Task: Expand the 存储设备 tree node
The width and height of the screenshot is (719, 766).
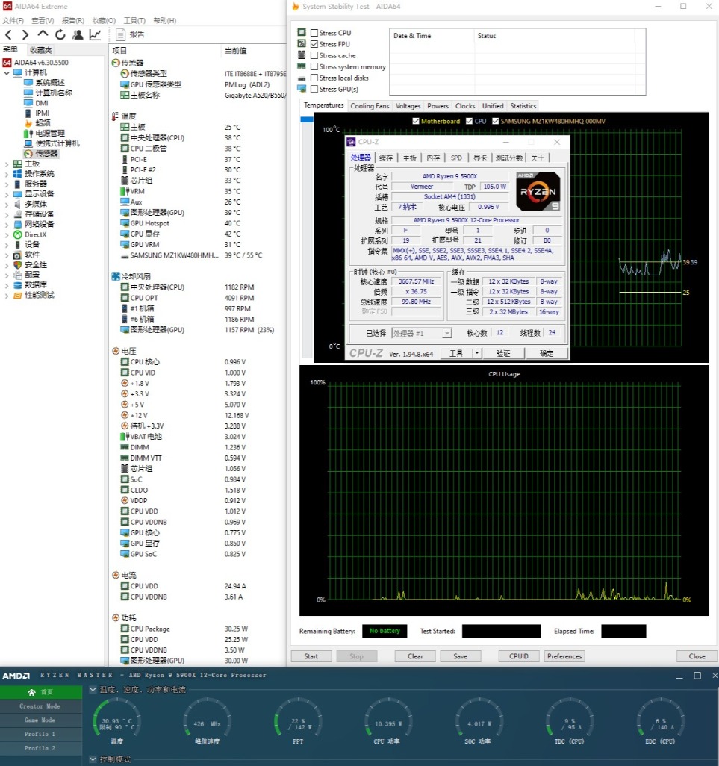Action: (7, 214)
